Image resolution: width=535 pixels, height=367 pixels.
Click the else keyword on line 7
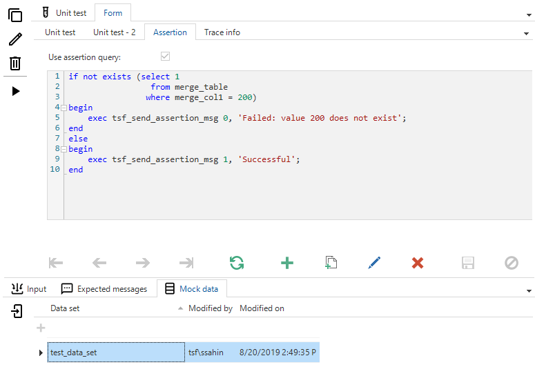[x=78, y=139]
